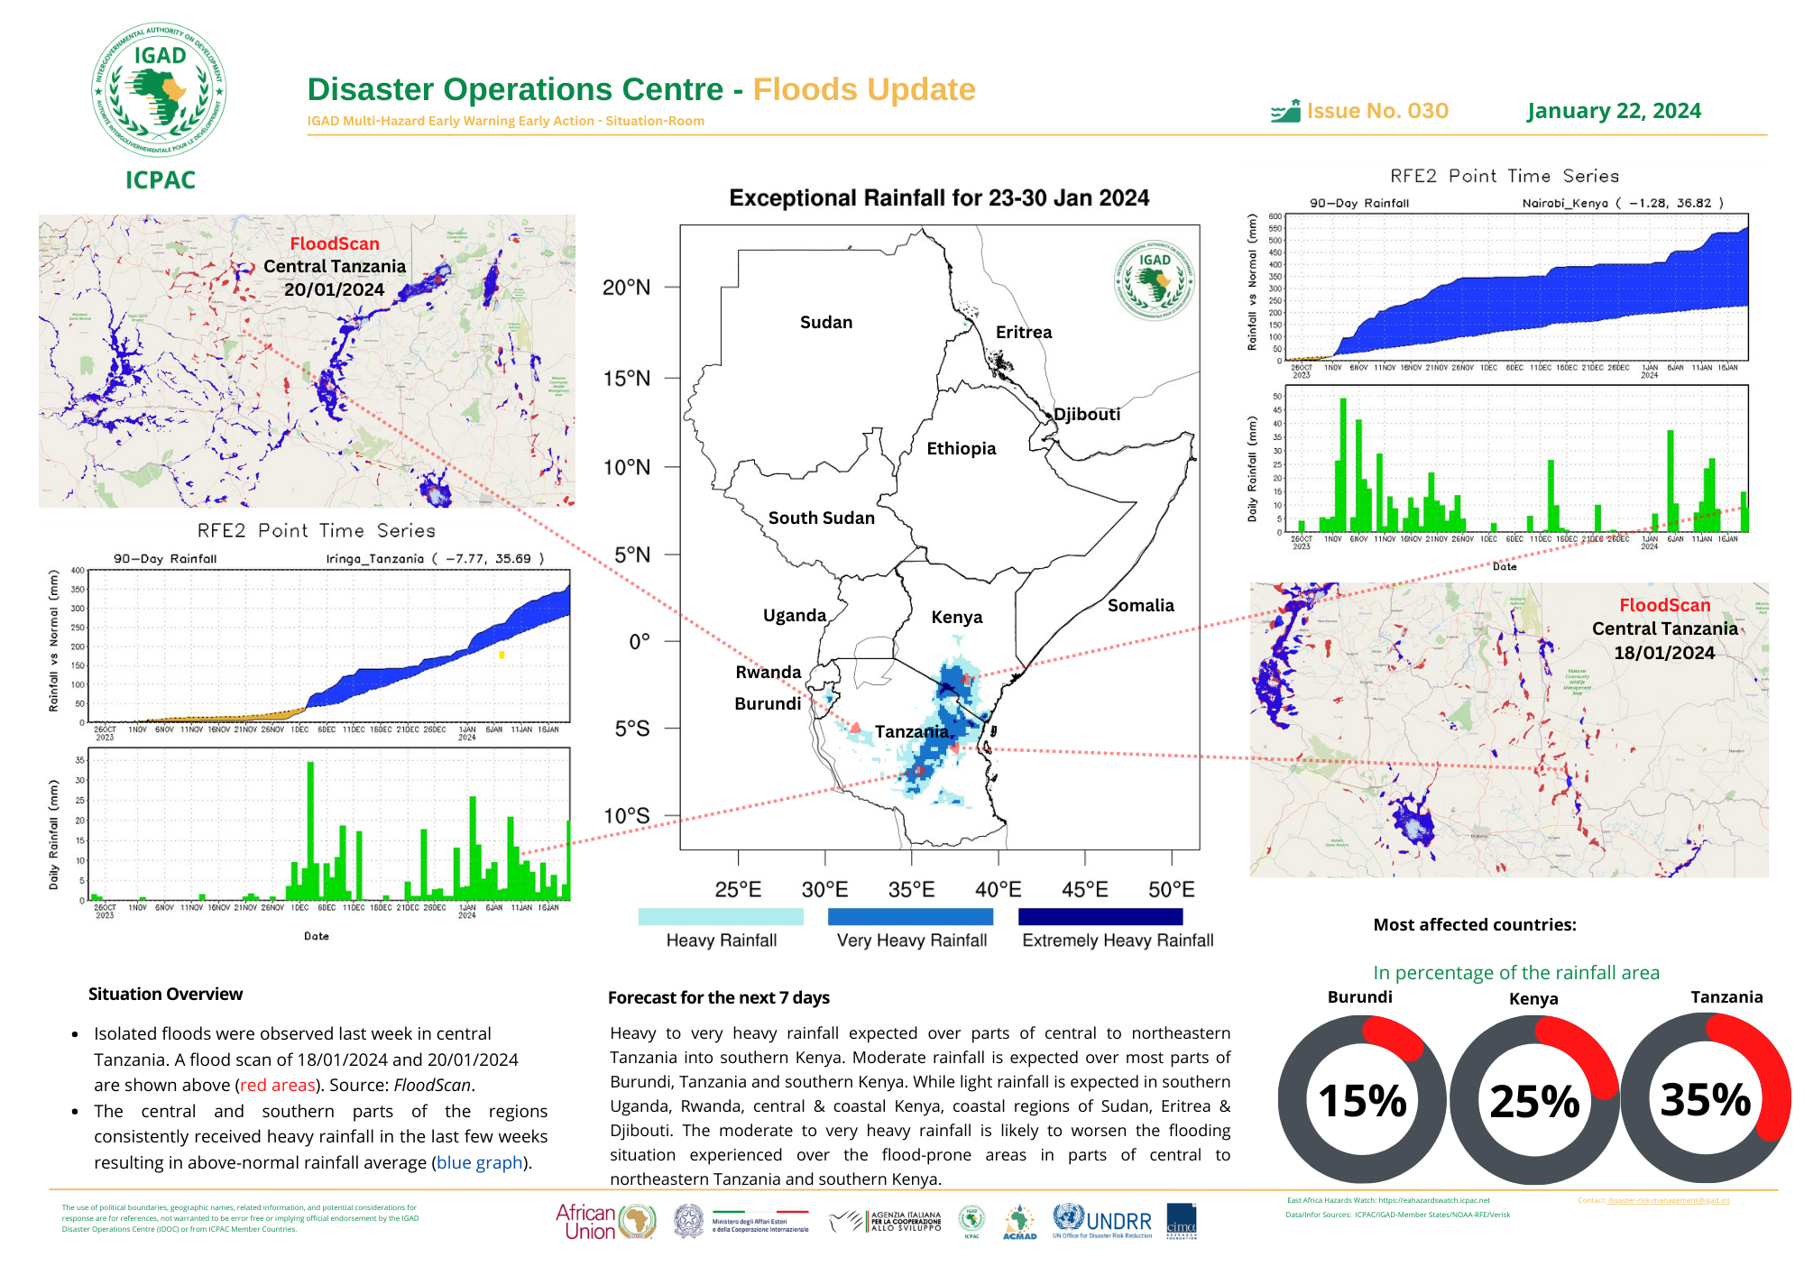Click the Tanzania 35% donut chart
Viewport: 1804px width, 1275px height.
coord(1706,1098)
